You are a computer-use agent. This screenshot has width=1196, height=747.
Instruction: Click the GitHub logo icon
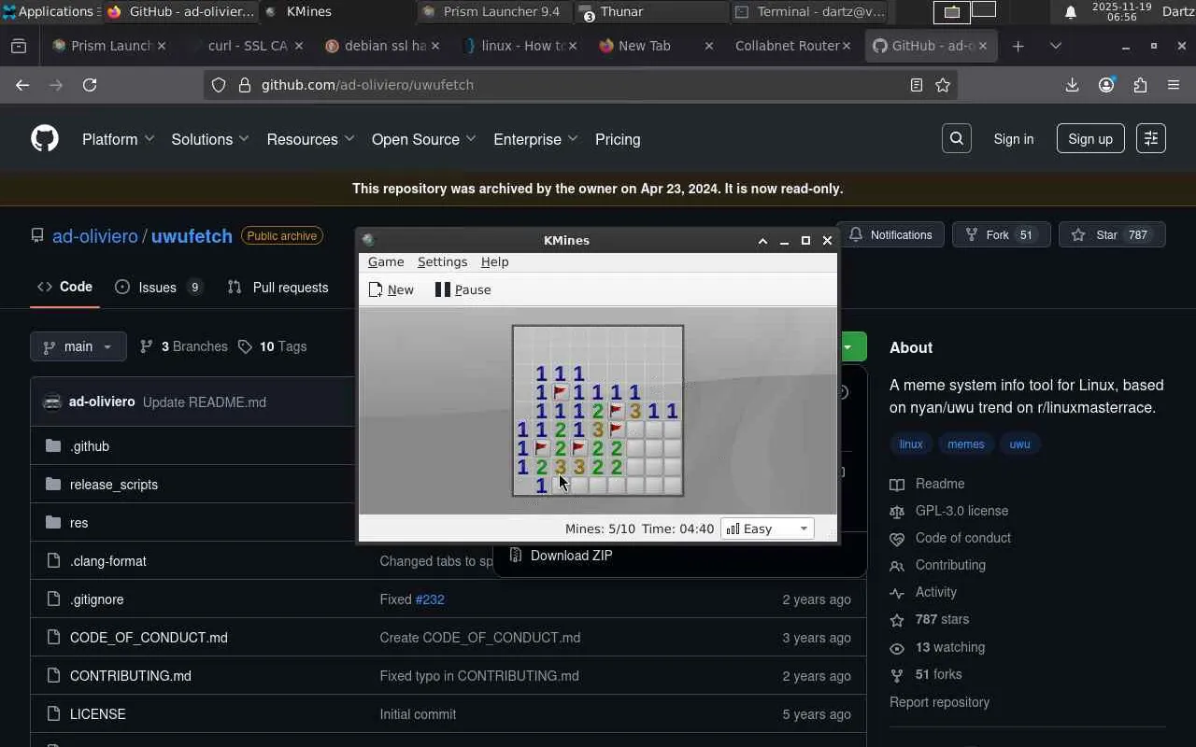[x=45, y=139]
